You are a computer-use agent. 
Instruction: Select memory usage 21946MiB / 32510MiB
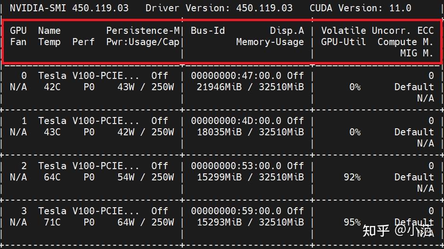pos(250,87)
